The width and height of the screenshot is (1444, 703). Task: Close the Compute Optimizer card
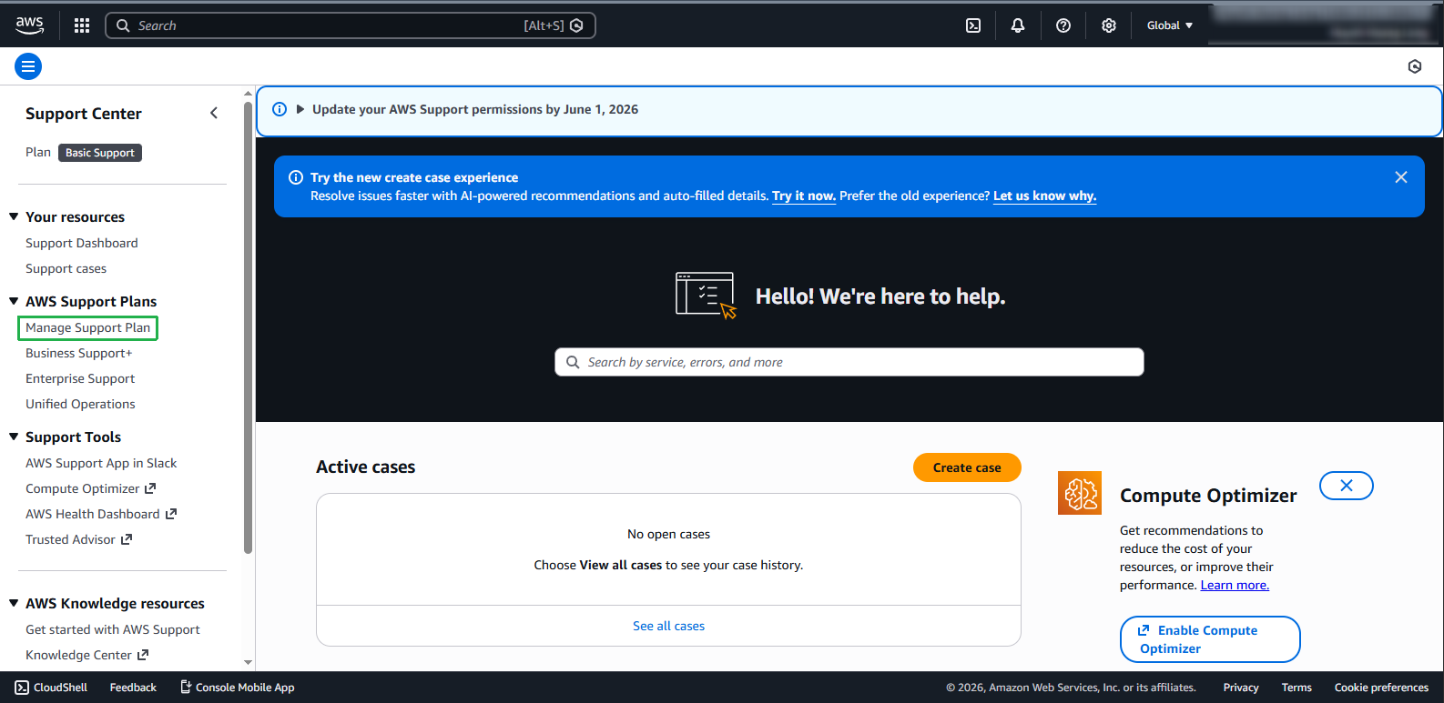coord(1347,486)
